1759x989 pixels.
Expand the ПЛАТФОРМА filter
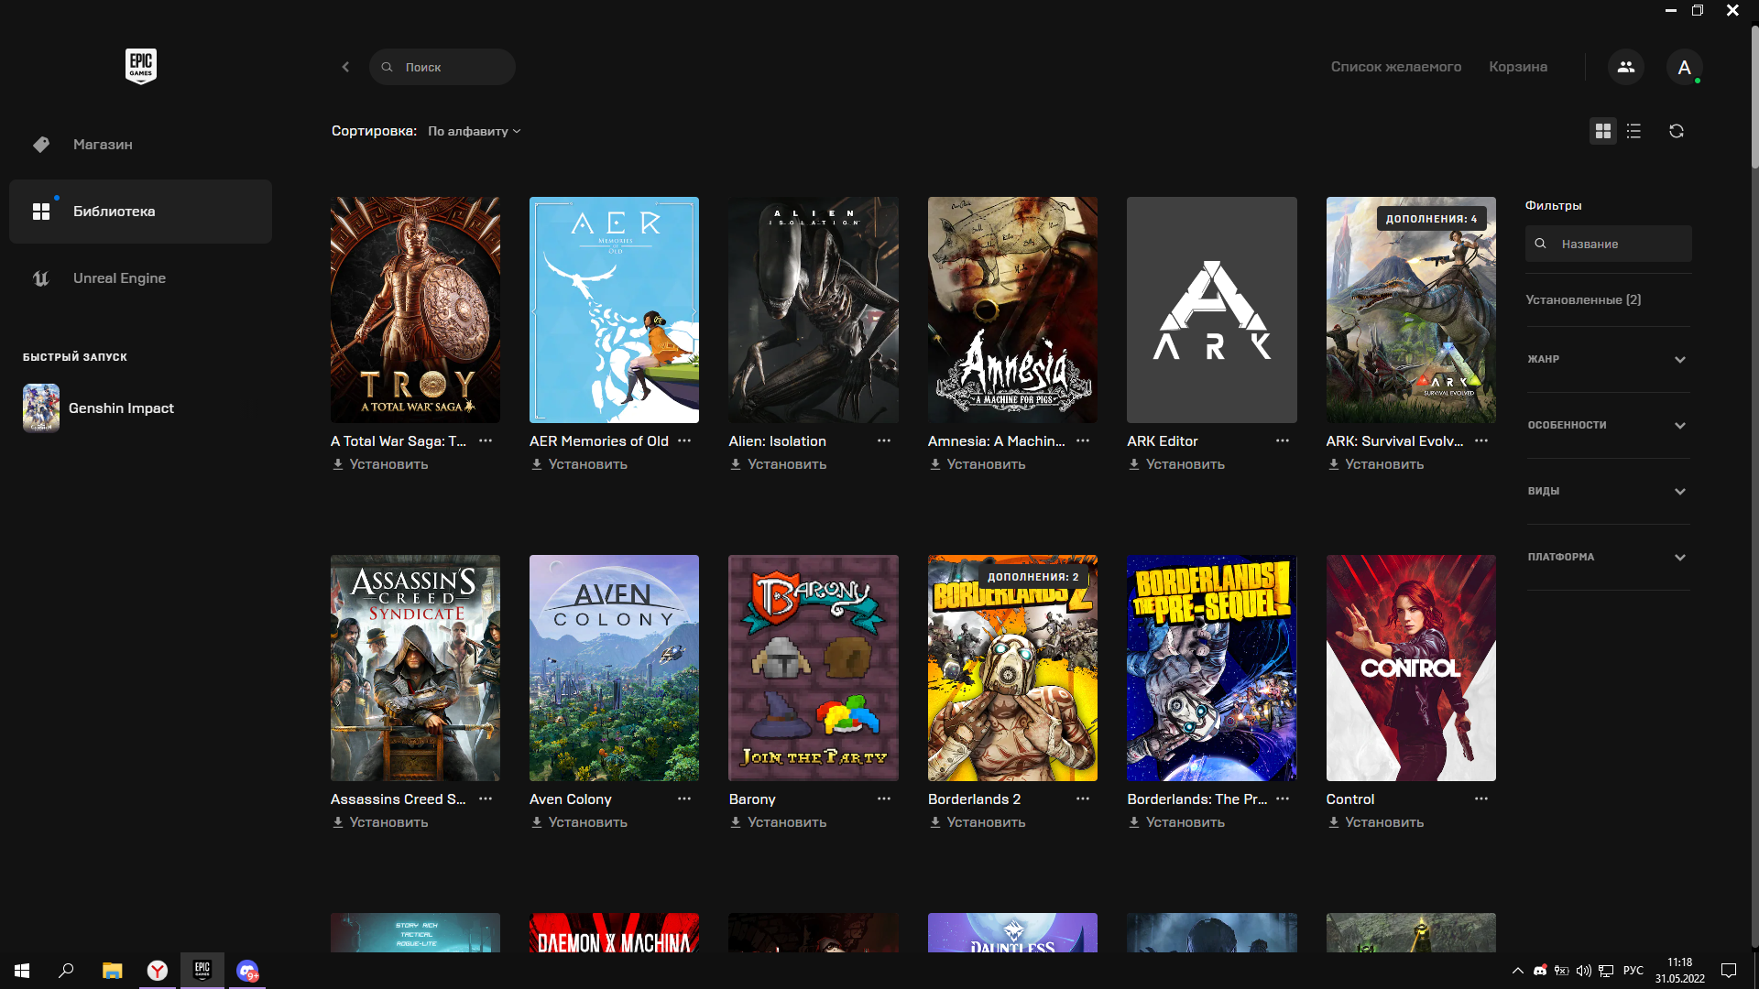click(x=1608, y=557)
